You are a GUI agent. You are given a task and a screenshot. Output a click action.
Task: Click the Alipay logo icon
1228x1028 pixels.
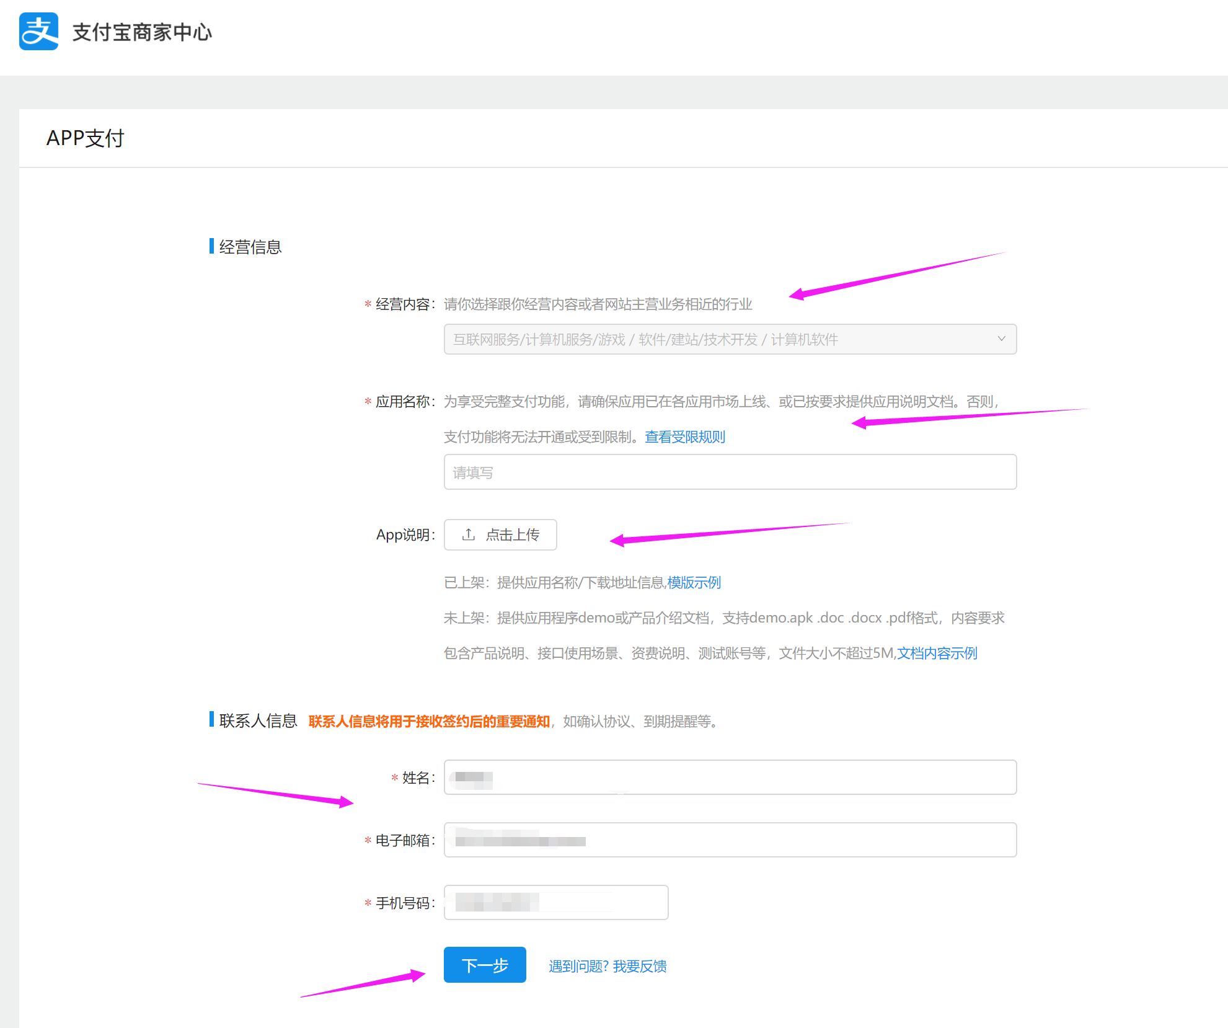pos(38,32)
